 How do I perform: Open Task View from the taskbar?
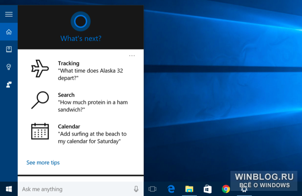[152, 189]
